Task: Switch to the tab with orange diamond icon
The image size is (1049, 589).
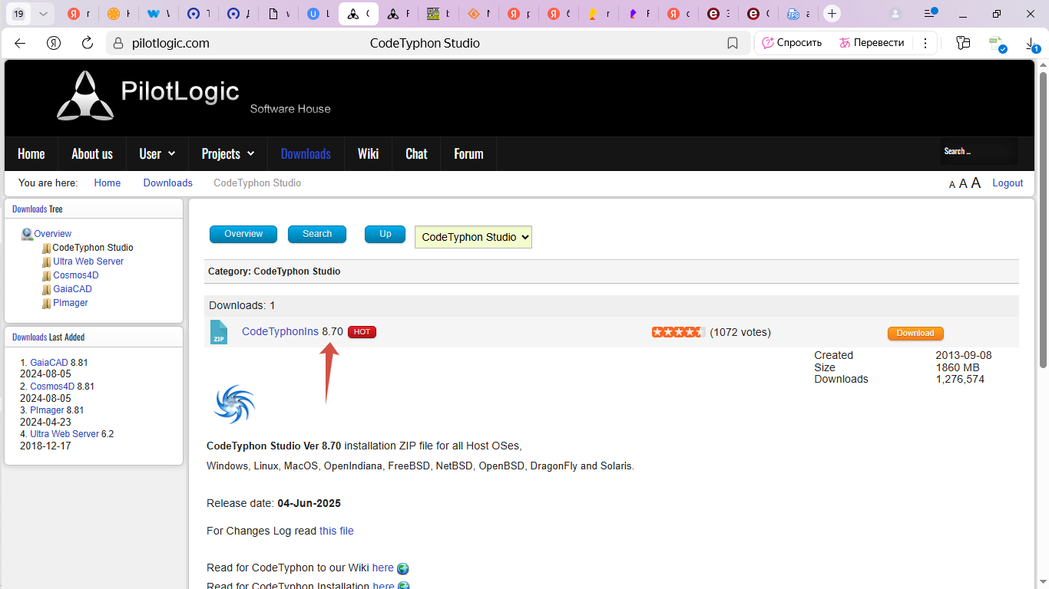Action: 478,14
